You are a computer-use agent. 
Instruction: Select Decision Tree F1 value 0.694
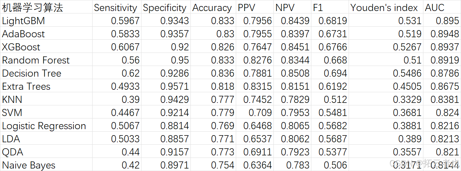pos(330,73)
